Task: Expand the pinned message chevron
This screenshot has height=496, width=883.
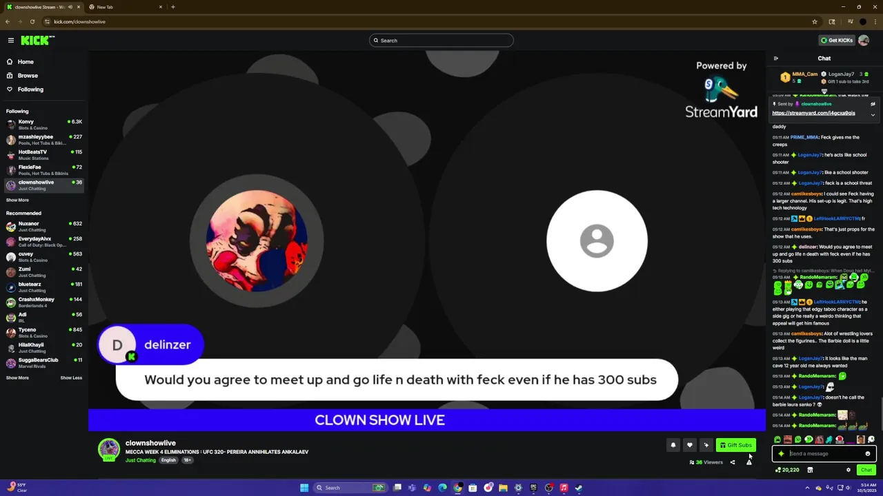Action: pos(873,114)
